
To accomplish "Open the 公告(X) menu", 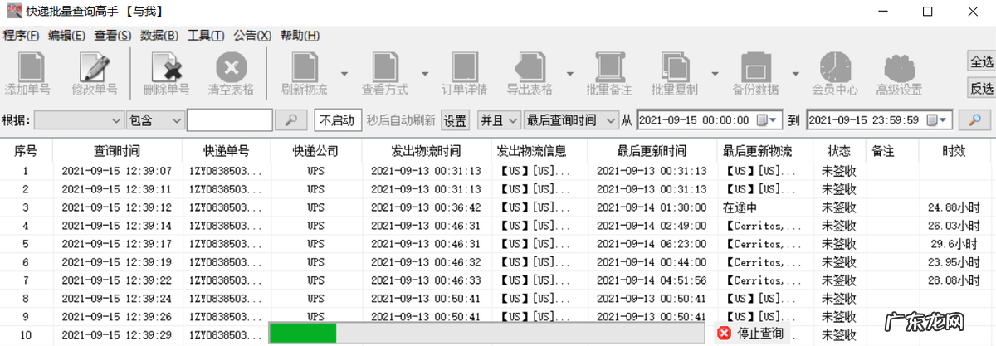I will 252,35.
